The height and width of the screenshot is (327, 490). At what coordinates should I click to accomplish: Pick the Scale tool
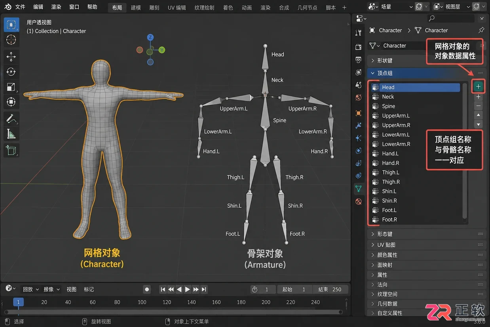coord(11,87)
